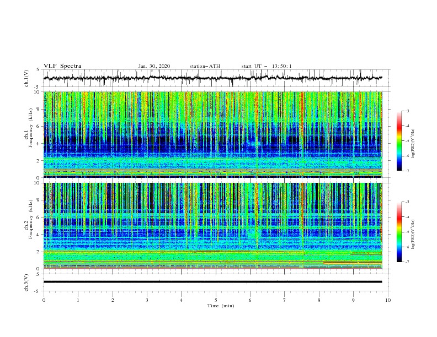Click inside the ch.1 frequency spectrogram

coord(212,134)
